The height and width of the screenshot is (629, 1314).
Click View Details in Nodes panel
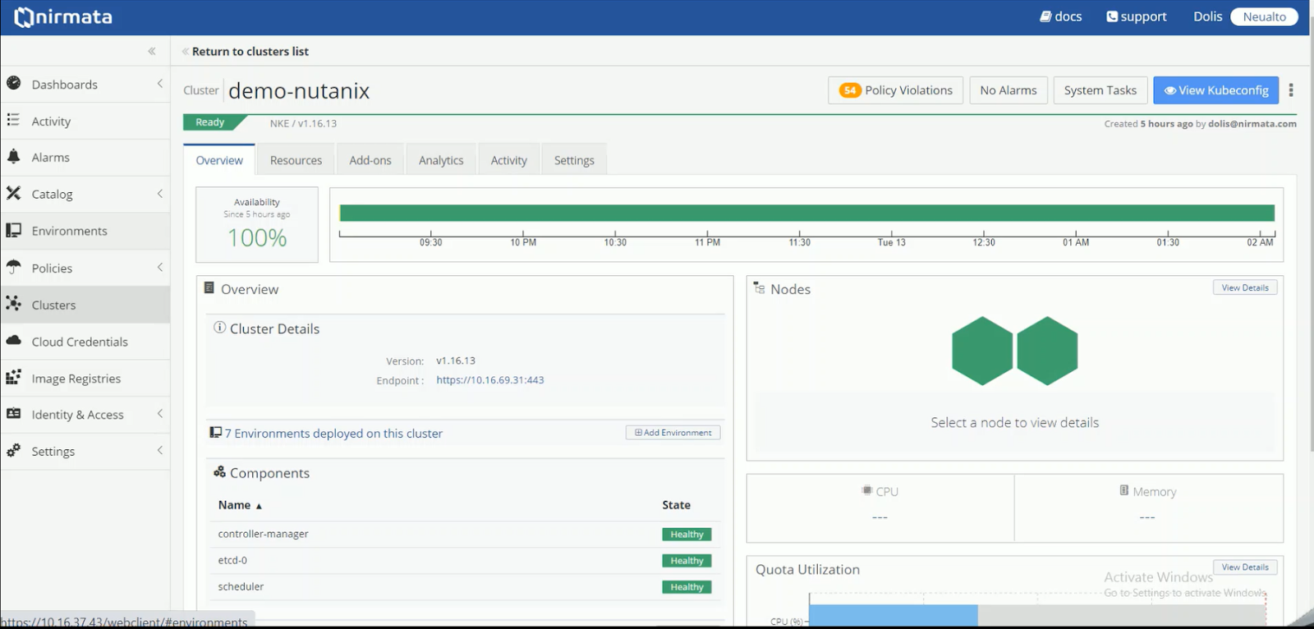click(1245, 287)
